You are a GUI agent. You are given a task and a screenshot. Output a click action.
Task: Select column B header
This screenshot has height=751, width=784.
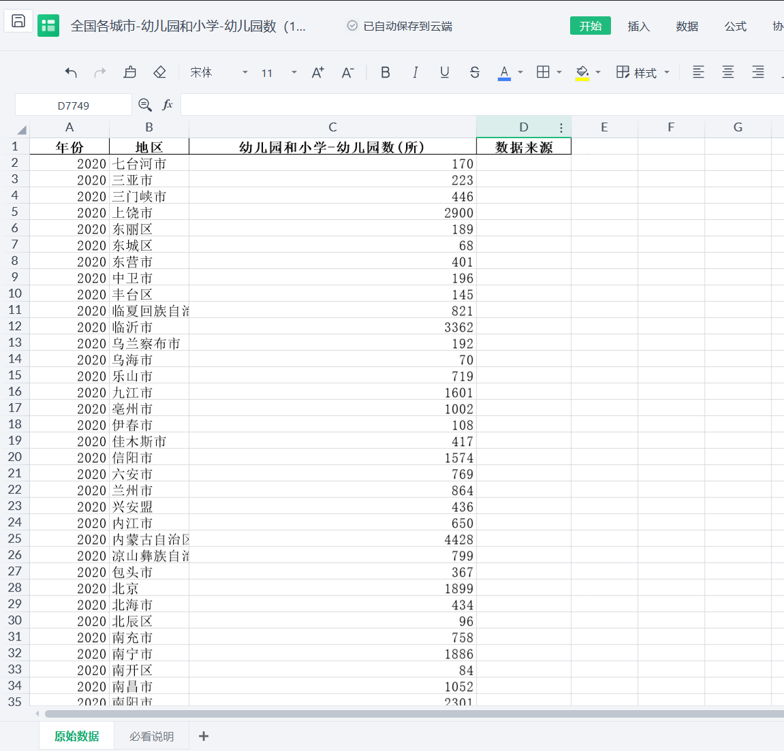pos(149,127)
